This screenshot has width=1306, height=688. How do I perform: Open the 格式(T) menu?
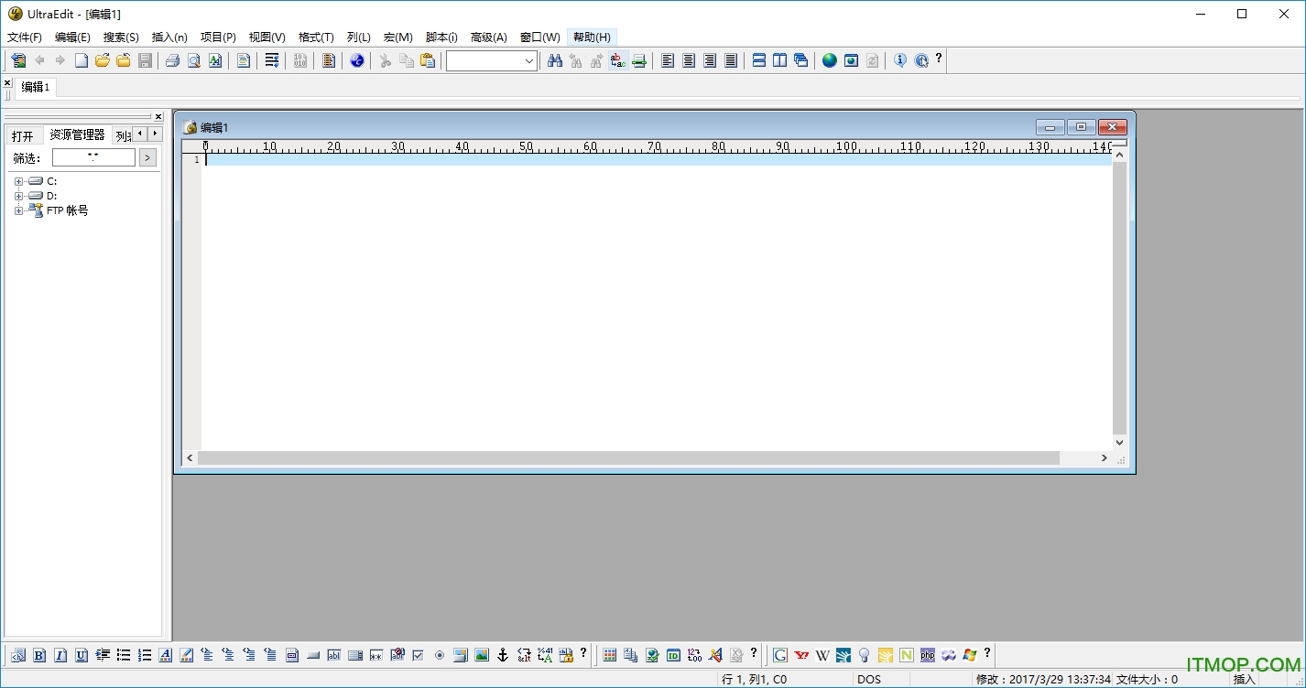tap(316, 38)
